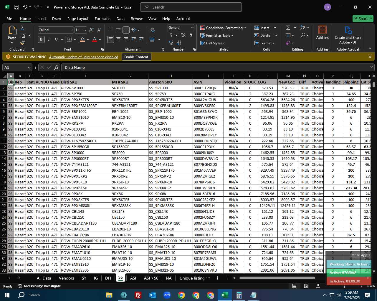Switch to Page Break Preview icon
Image resolution: width=377 pixels, height=301 pixels.
[x=318, y=286]
